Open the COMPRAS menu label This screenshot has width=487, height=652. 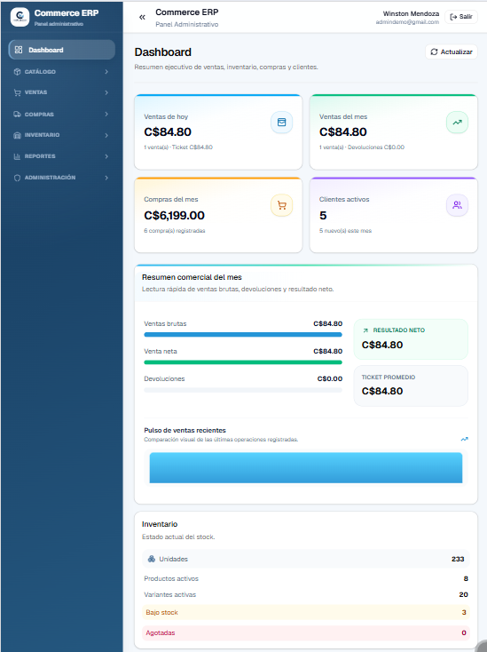tap(39, 115)
